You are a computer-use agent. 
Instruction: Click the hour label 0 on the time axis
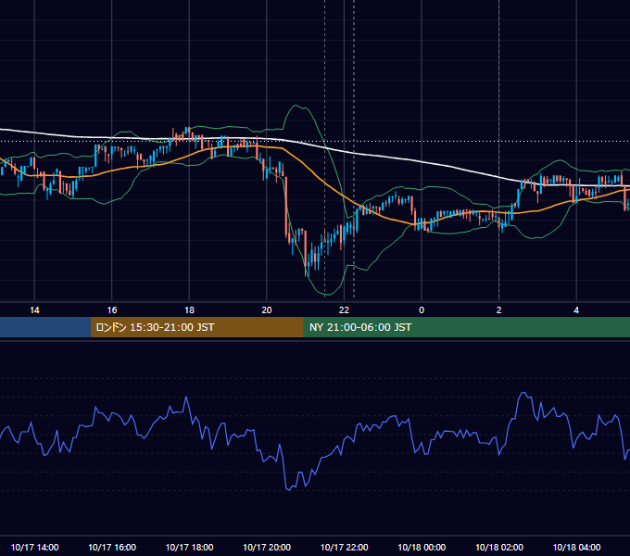click(422, 310)
